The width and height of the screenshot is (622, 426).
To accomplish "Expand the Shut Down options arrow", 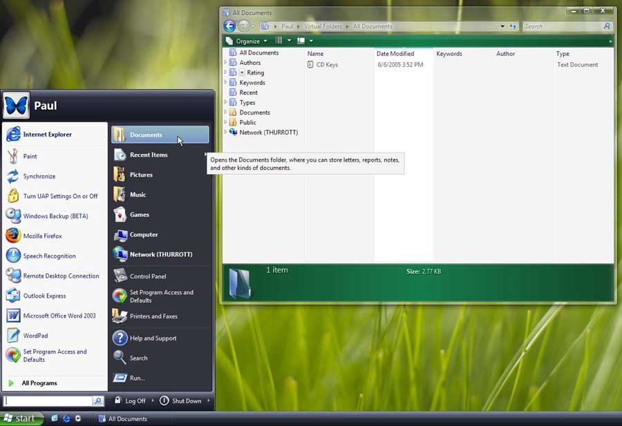I will click(x=209, y=401).
